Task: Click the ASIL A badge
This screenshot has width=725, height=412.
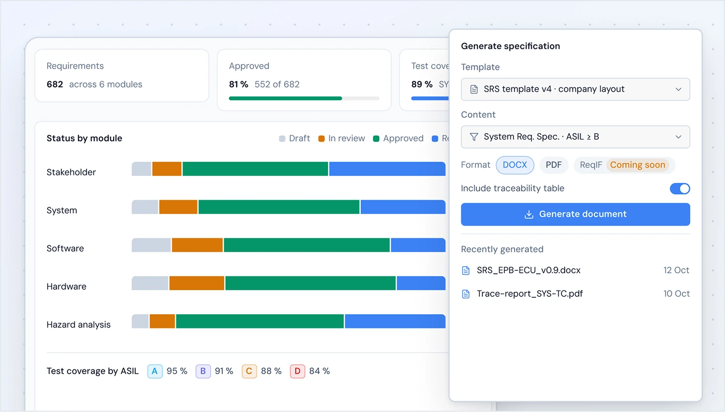Action: (155, 371)
